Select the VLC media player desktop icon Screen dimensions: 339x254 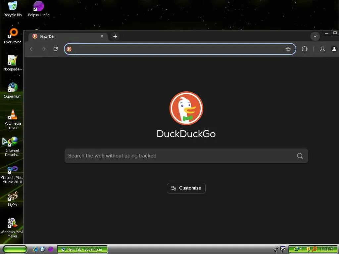click(13, 119)
